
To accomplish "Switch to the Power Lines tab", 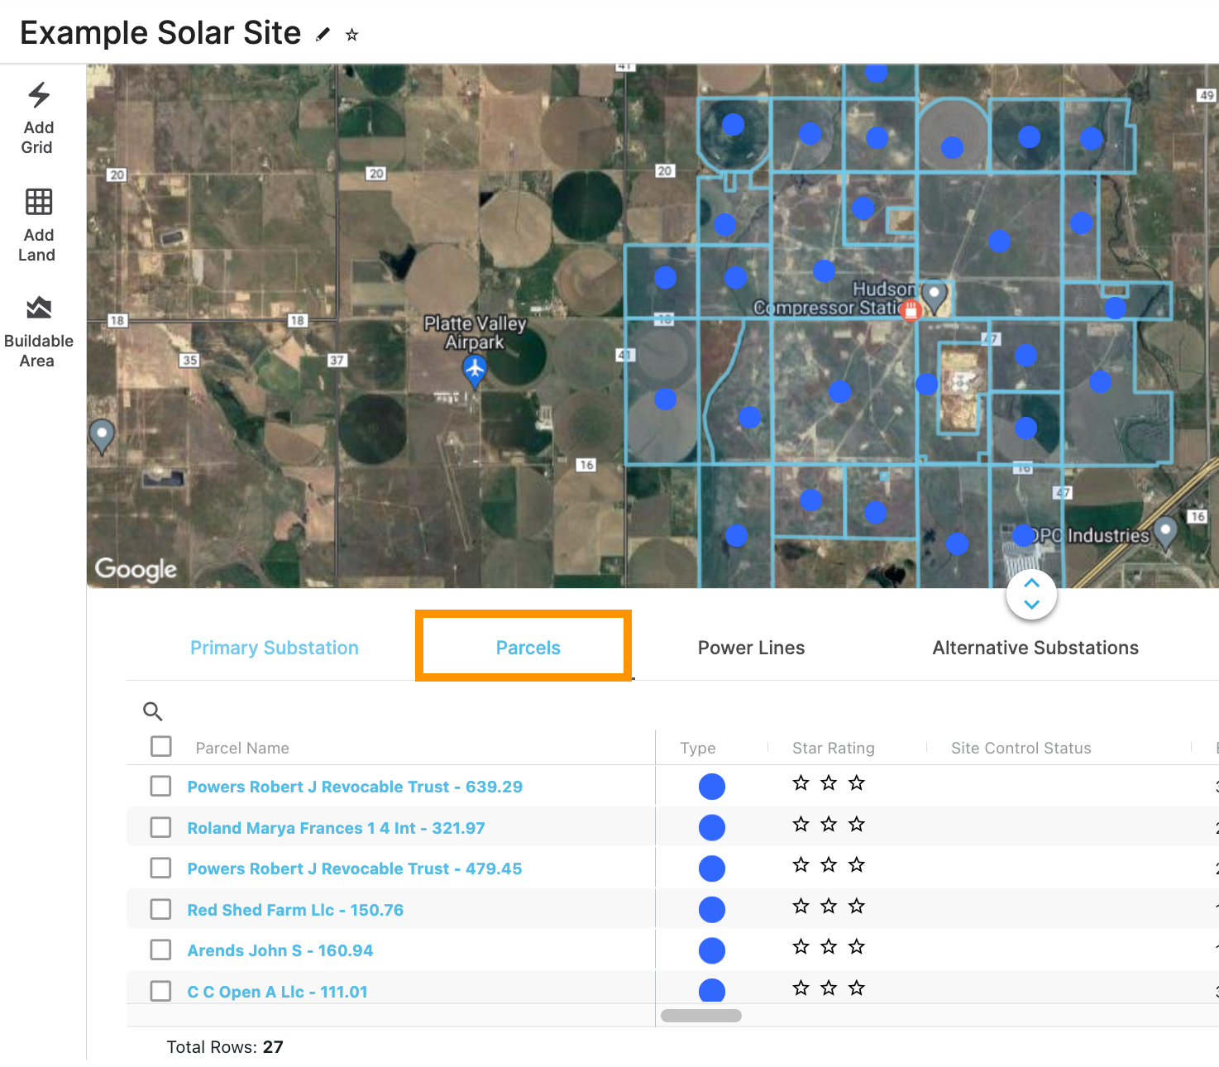I will click(751, 648).
